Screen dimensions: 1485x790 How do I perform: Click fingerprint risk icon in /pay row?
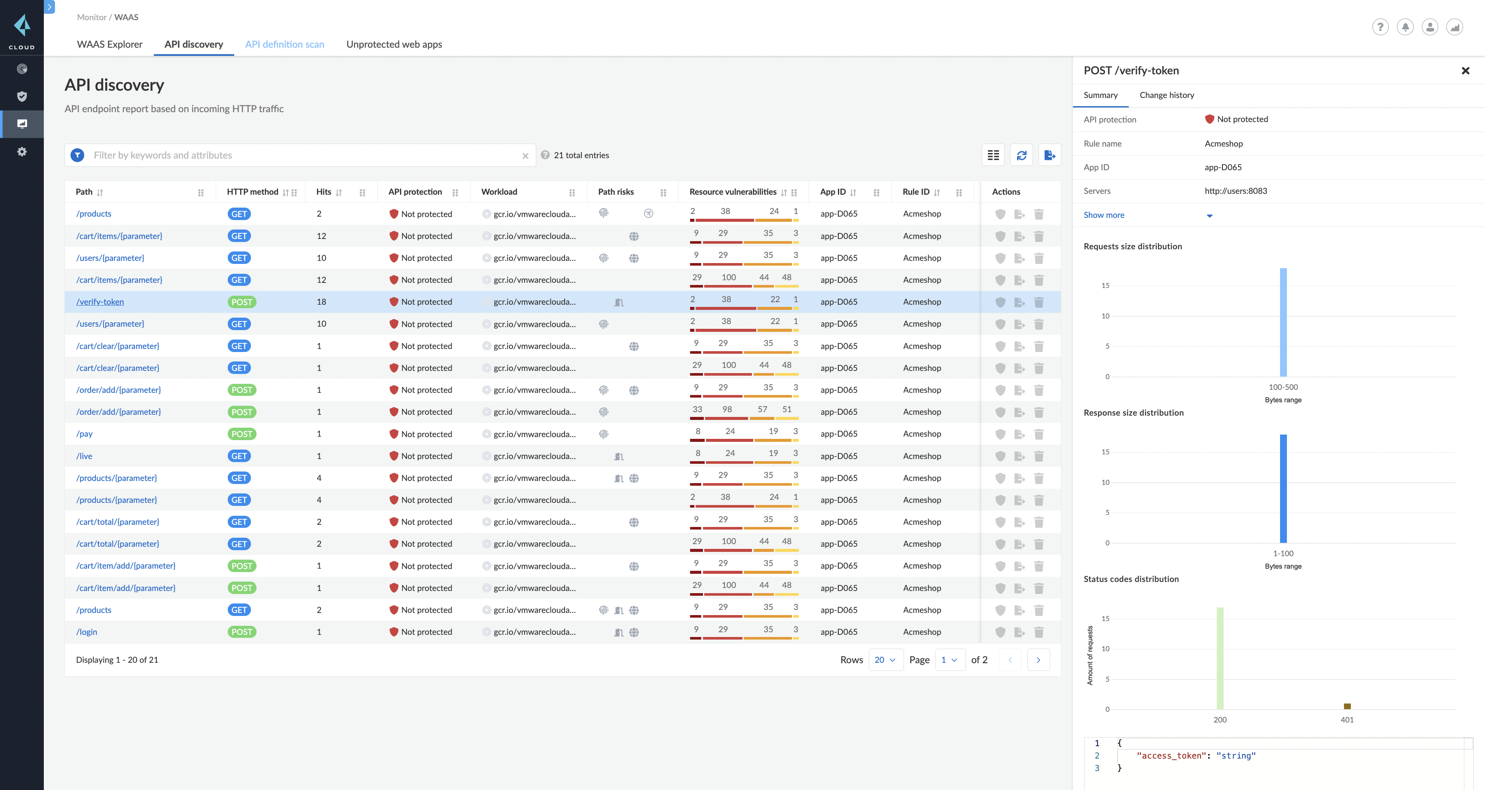(x=604, y=434)
